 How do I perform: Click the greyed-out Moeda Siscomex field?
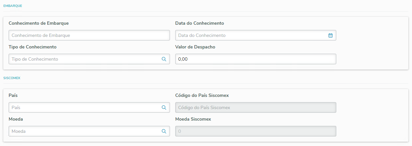(255, 131)
